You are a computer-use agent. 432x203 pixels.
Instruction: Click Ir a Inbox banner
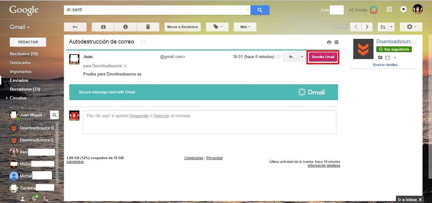407,199
